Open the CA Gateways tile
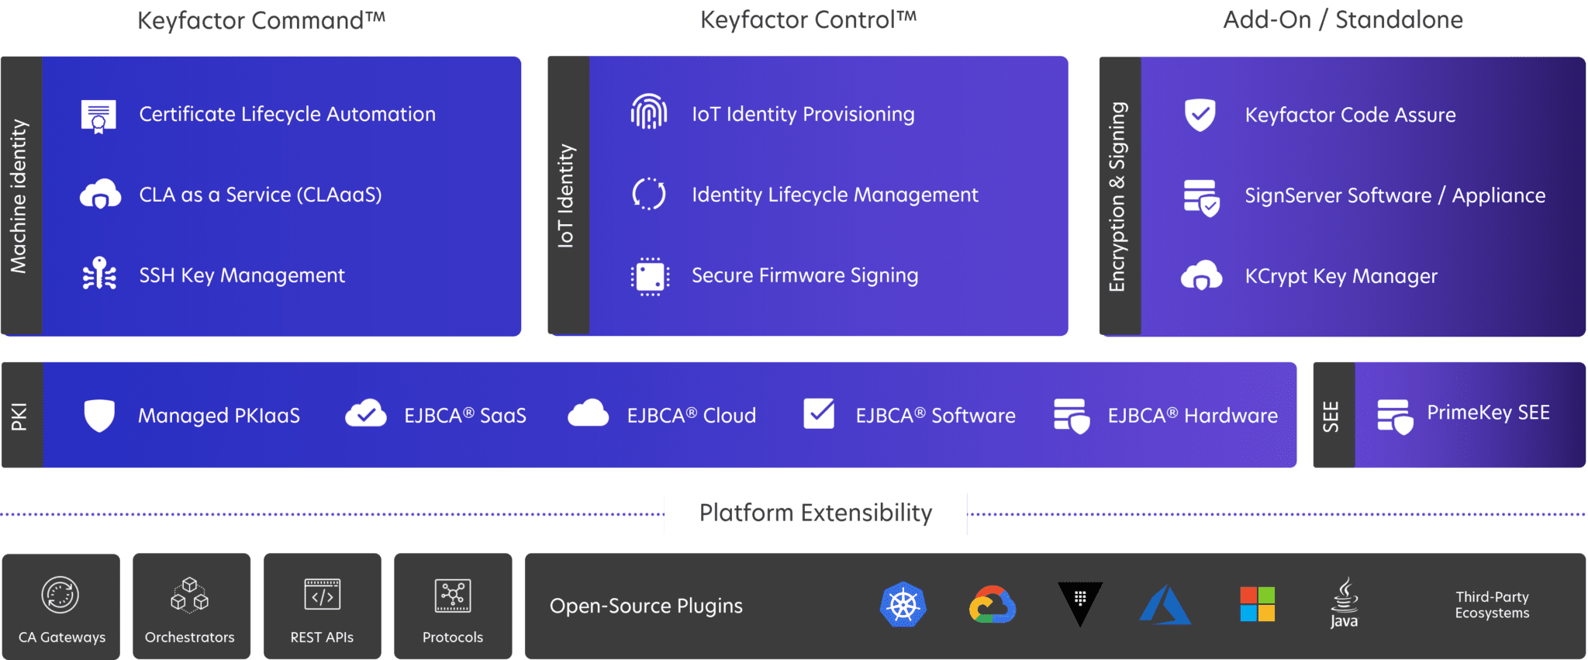 point(61,606)
